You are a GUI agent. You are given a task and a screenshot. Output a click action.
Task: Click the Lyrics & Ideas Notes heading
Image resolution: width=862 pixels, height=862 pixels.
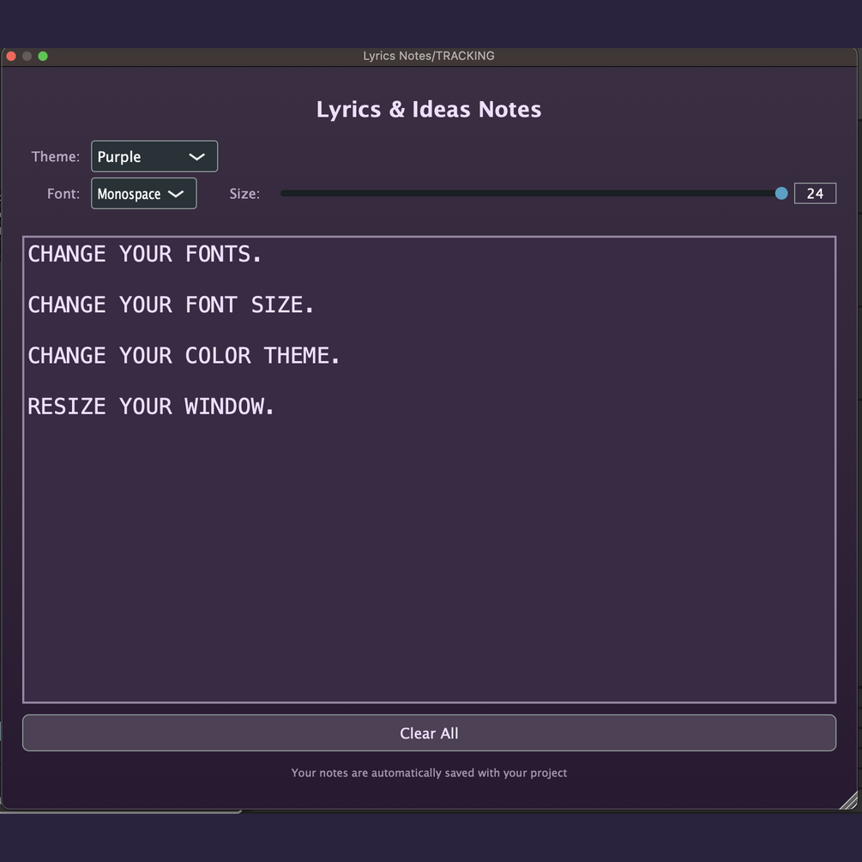coord(429,110)
